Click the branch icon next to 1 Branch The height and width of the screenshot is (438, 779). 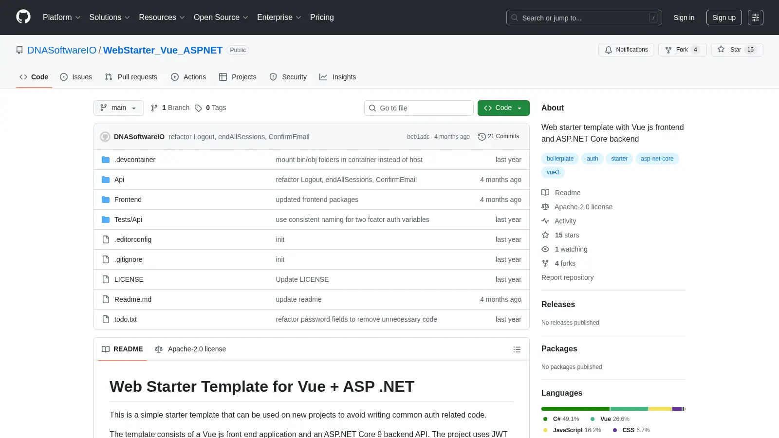point(154,108)
